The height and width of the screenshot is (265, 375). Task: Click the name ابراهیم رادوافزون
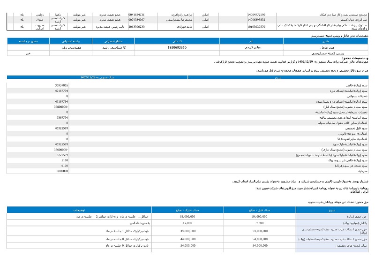click(182, 15)
